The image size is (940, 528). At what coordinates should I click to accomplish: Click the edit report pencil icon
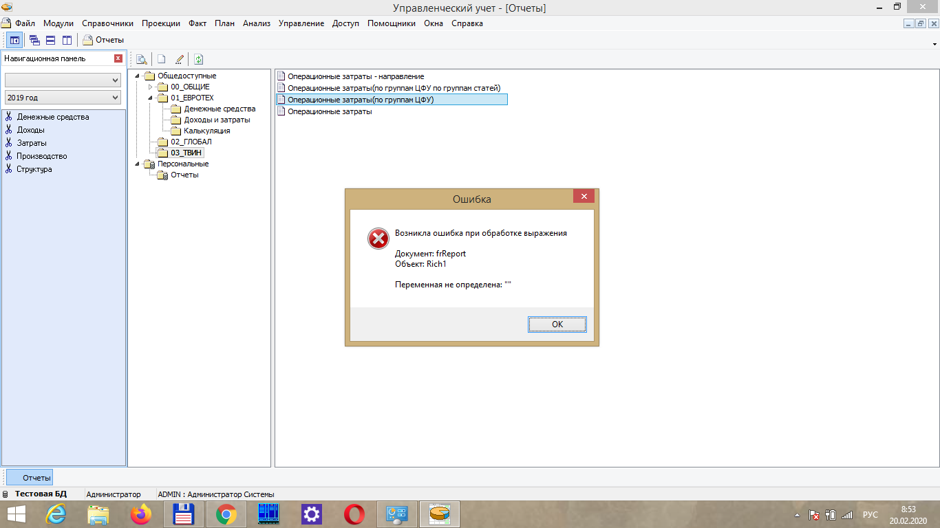(180, 59)
